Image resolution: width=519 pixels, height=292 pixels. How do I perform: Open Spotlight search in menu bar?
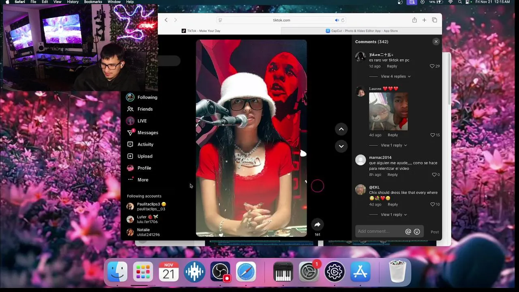coord(460,2)
